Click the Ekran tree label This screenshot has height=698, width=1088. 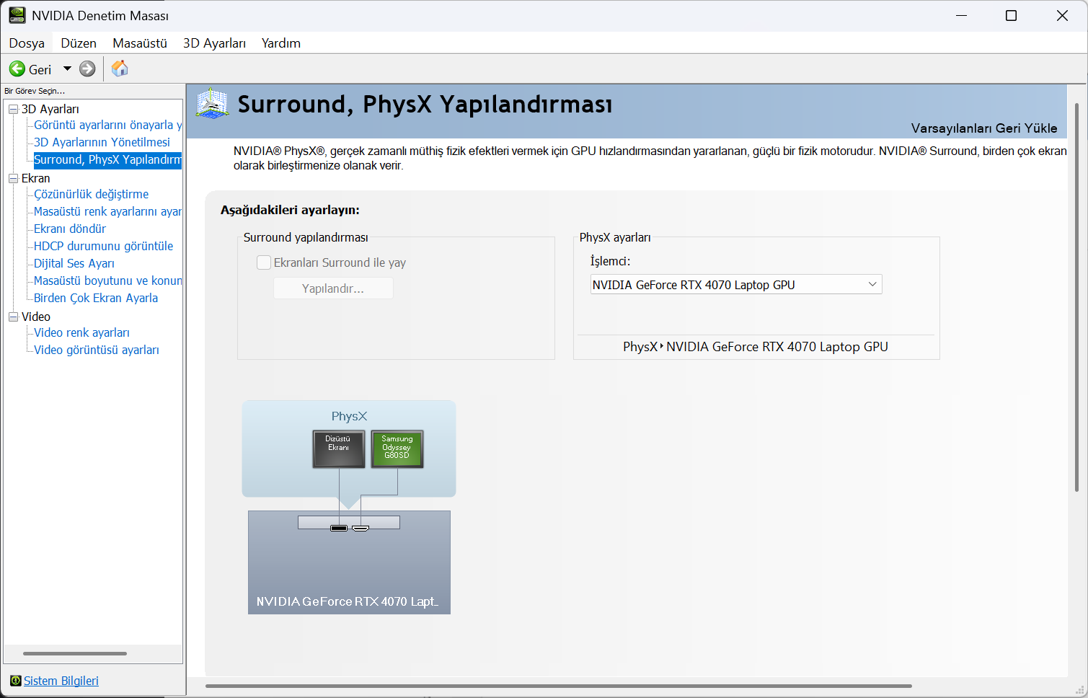(x=36, y=178)
